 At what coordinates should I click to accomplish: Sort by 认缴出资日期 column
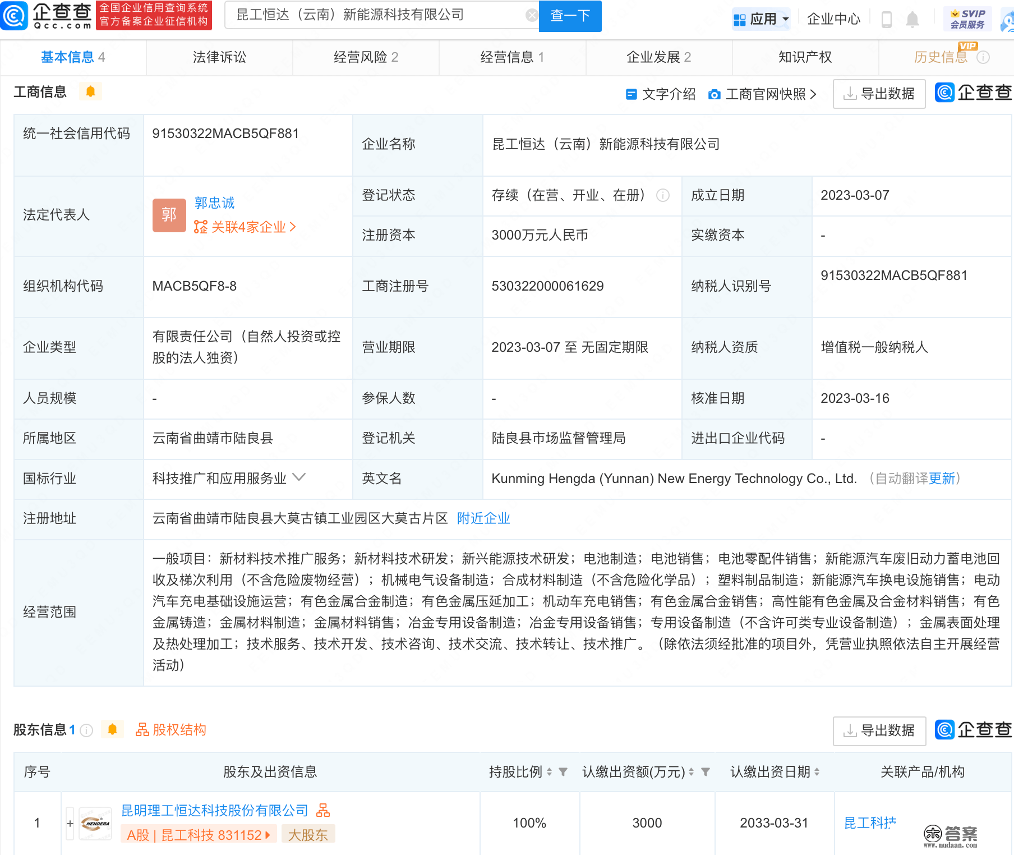coord(817,772)
